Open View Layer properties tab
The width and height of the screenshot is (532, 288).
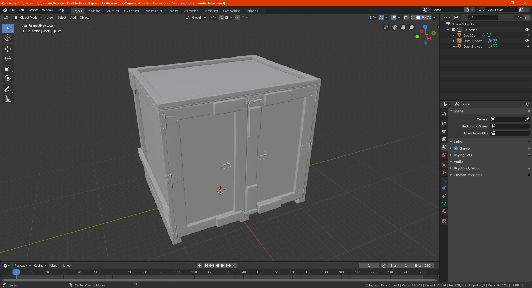[444, 139]
